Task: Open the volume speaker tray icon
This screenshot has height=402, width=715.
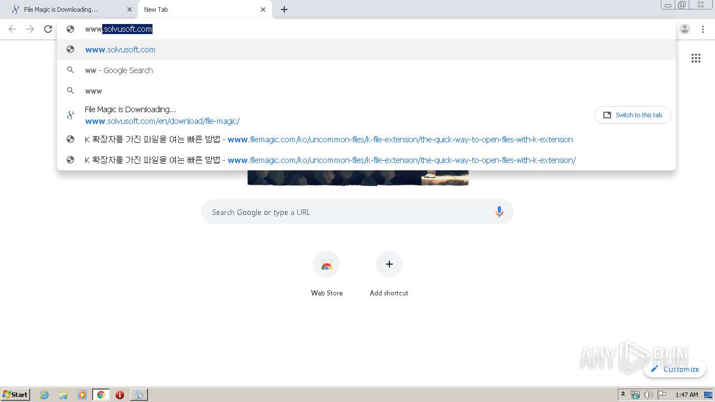Action: pyautogui.click(x=649, y=395)
